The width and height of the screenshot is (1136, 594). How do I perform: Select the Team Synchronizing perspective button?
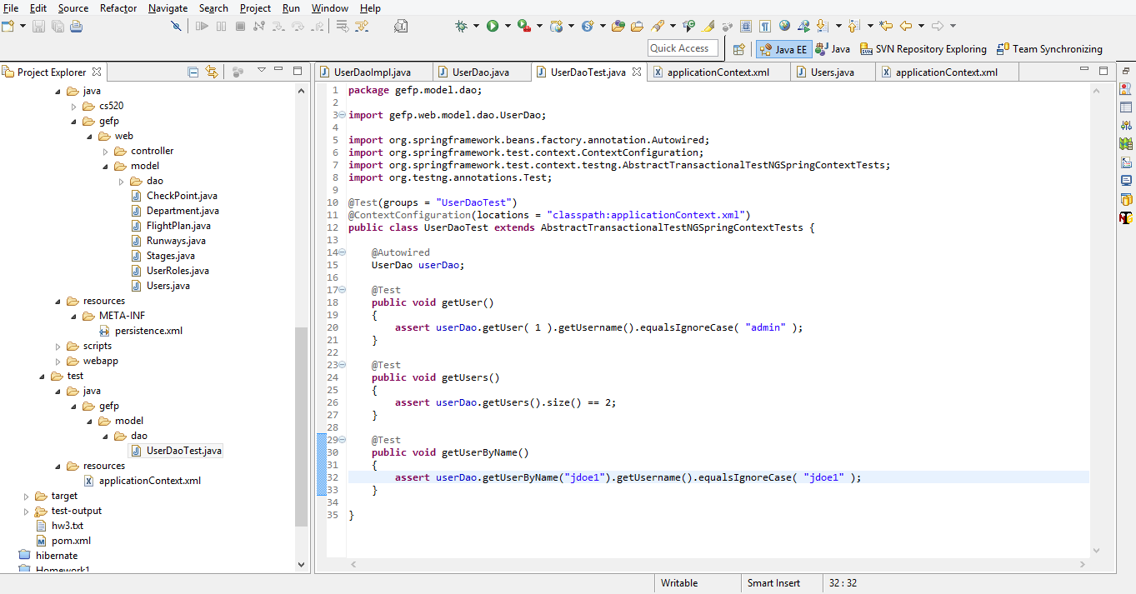click(1049, 49)
